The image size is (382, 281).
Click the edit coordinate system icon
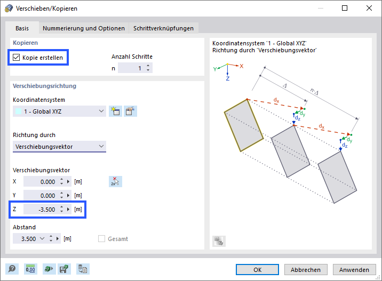[x=130, y=111]
